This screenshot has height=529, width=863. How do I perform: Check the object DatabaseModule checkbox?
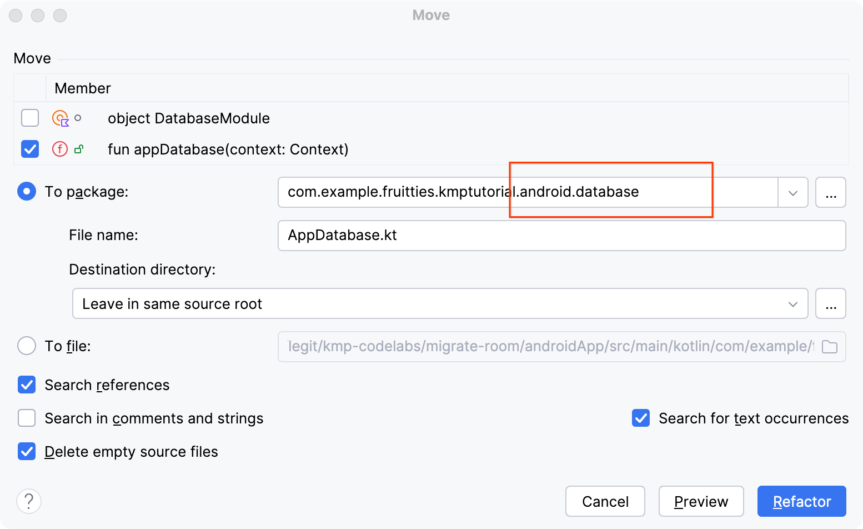point(30,118)
